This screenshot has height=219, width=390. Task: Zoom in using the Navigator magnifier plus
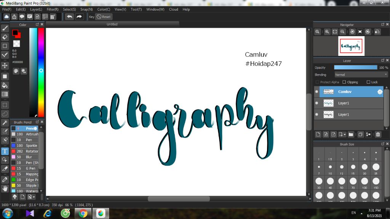327,32
